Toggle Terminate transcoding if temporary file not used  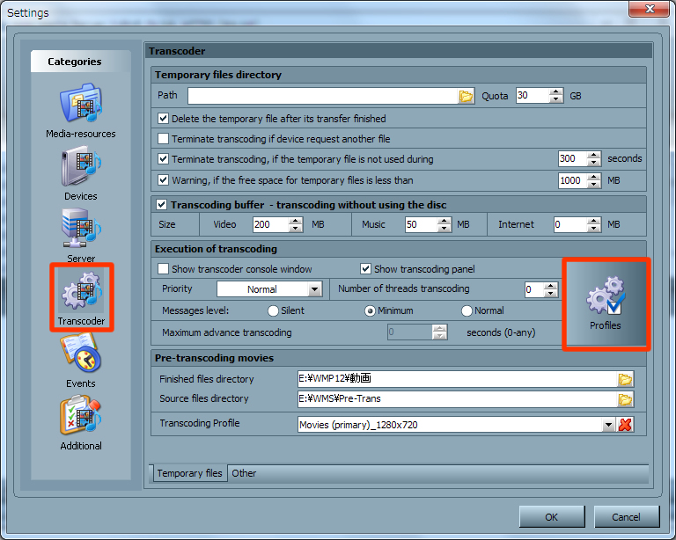pyautogui.click(x=163, y=159)
